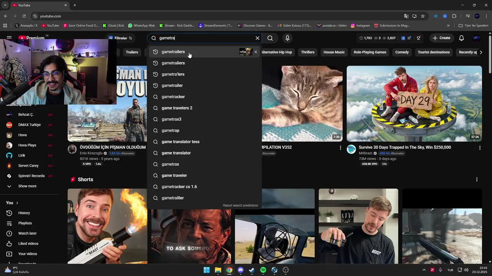Activate voice search microphone
This screenshot has width=492, height=276.
288,38
